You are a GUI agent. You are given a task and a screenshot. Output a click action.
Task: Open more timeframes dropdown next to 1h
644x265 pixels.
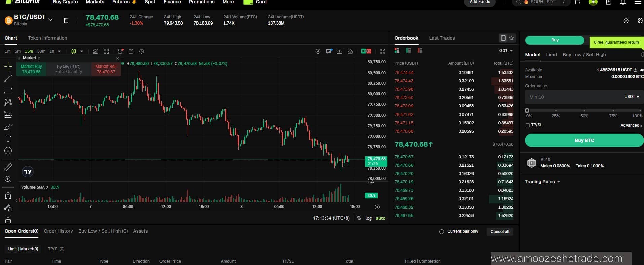[59, 51]
